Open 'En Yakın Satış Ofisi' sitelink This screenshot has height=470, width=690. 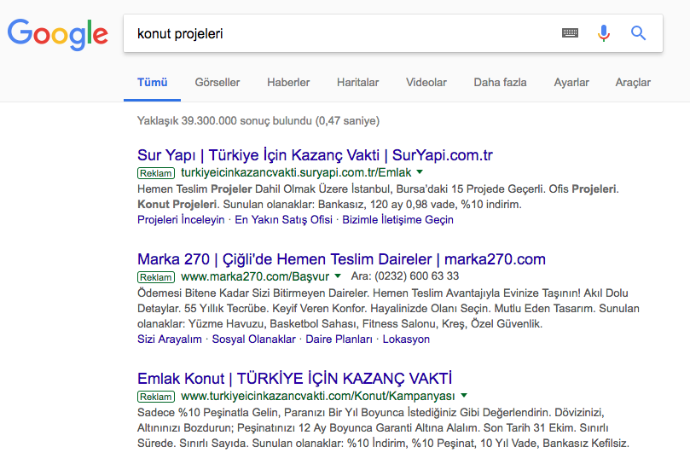pyautogui.click(x=283, y=219)
